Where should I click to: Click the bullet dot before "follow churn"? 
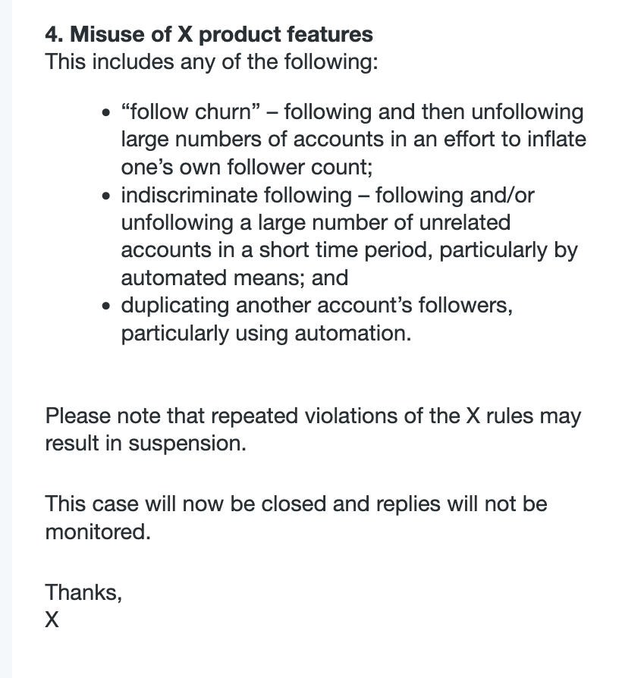[x=106, y=114]
